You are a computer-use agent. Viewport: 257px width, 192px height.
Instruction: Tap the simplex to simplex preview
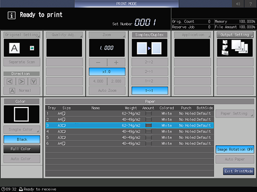point(150,48)
